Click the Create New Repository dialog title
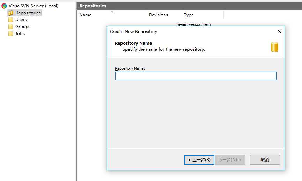 [x=133, y=32]
